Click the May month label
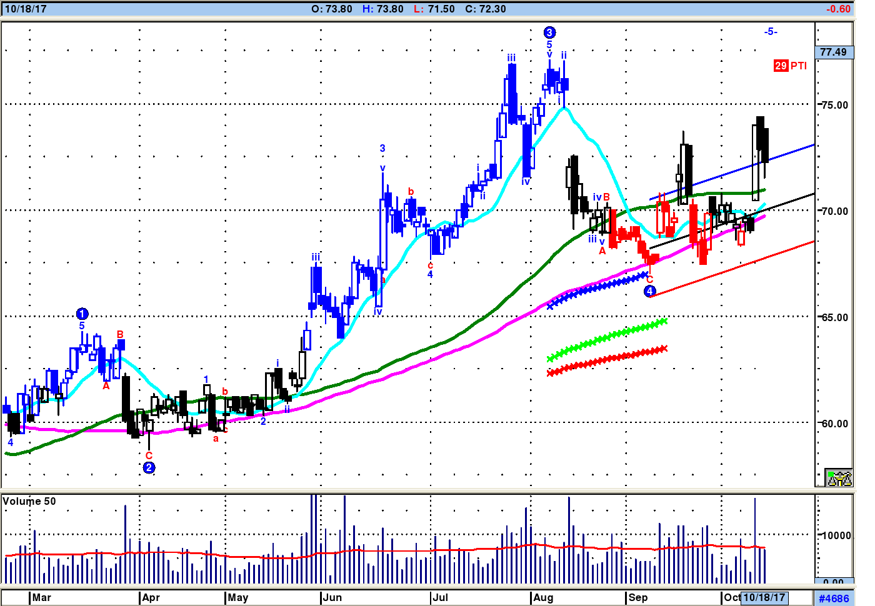Screen dimensions: 875x606 (x=237, y=597)
